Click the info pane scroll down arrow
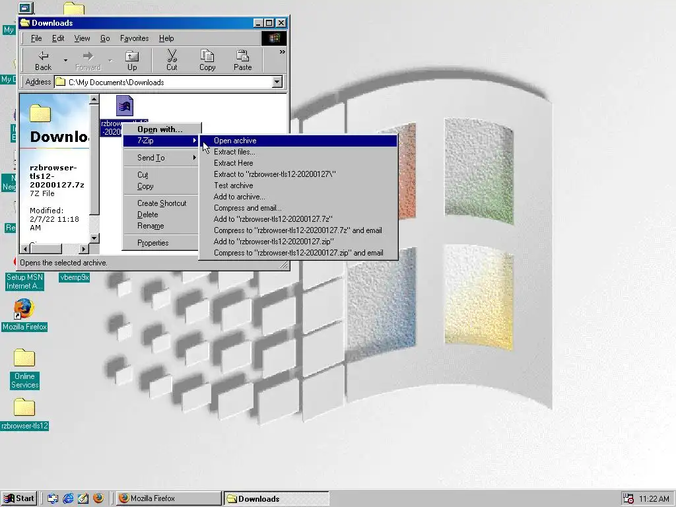Image resolution: width=676 pixels, height=507 pixels. click(x=94, y=238)
